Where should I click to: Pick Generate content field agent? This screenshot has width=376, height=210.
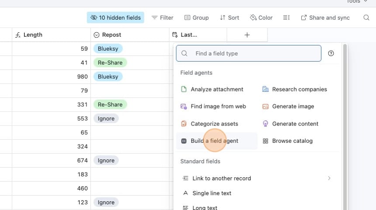(x=295, y=124)
